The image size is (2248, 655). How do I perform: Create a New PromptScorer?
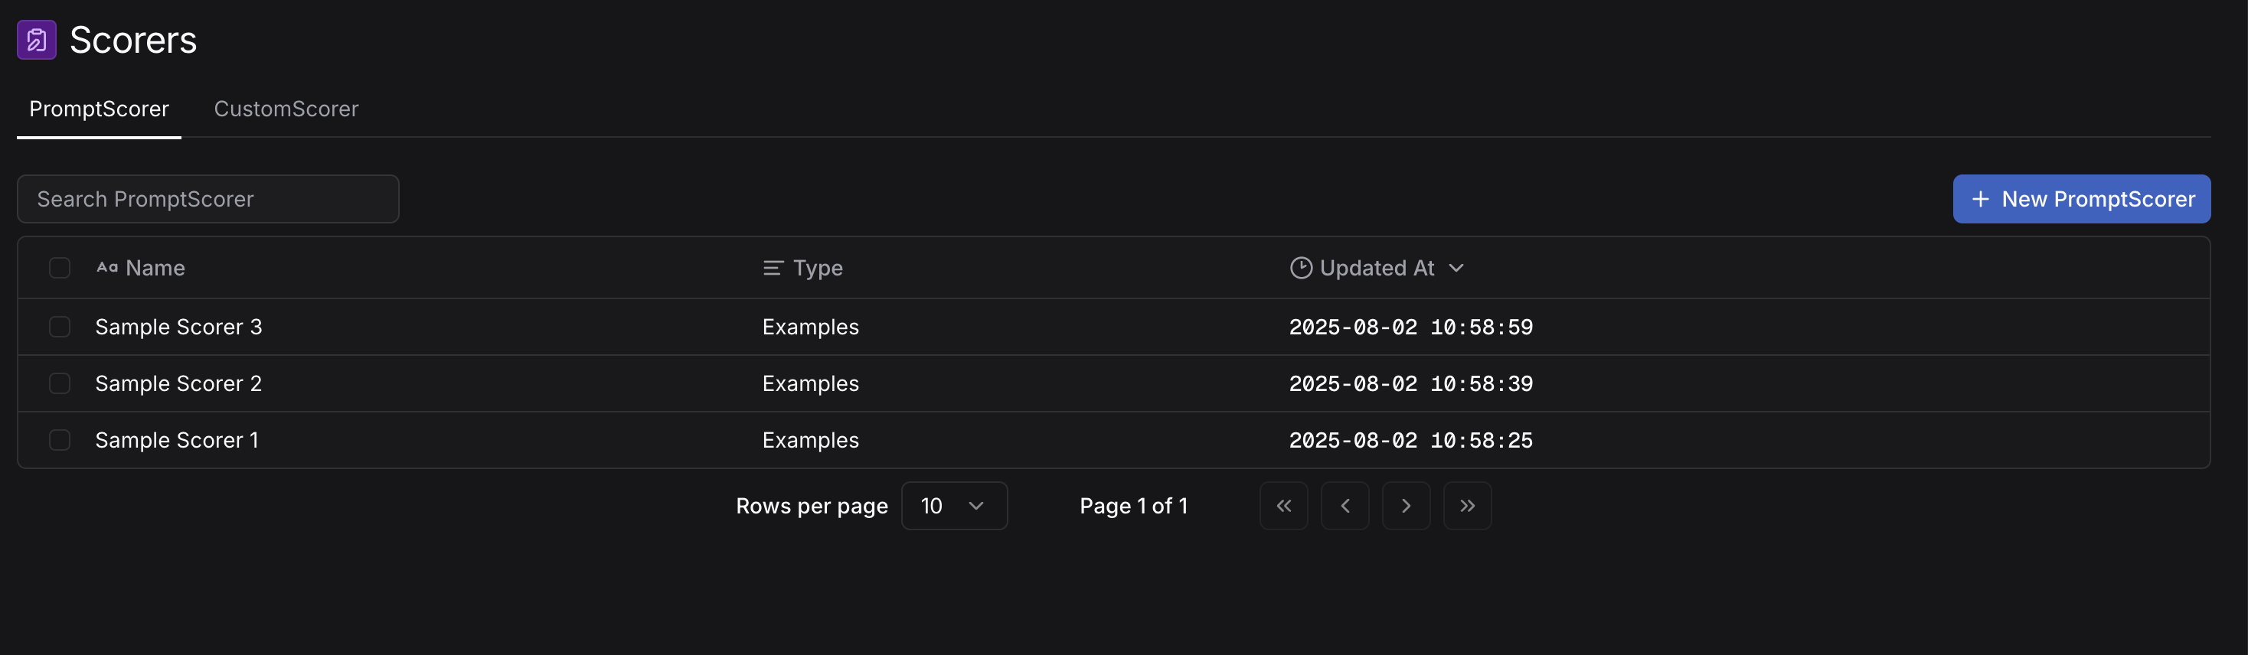[2080, 199]
